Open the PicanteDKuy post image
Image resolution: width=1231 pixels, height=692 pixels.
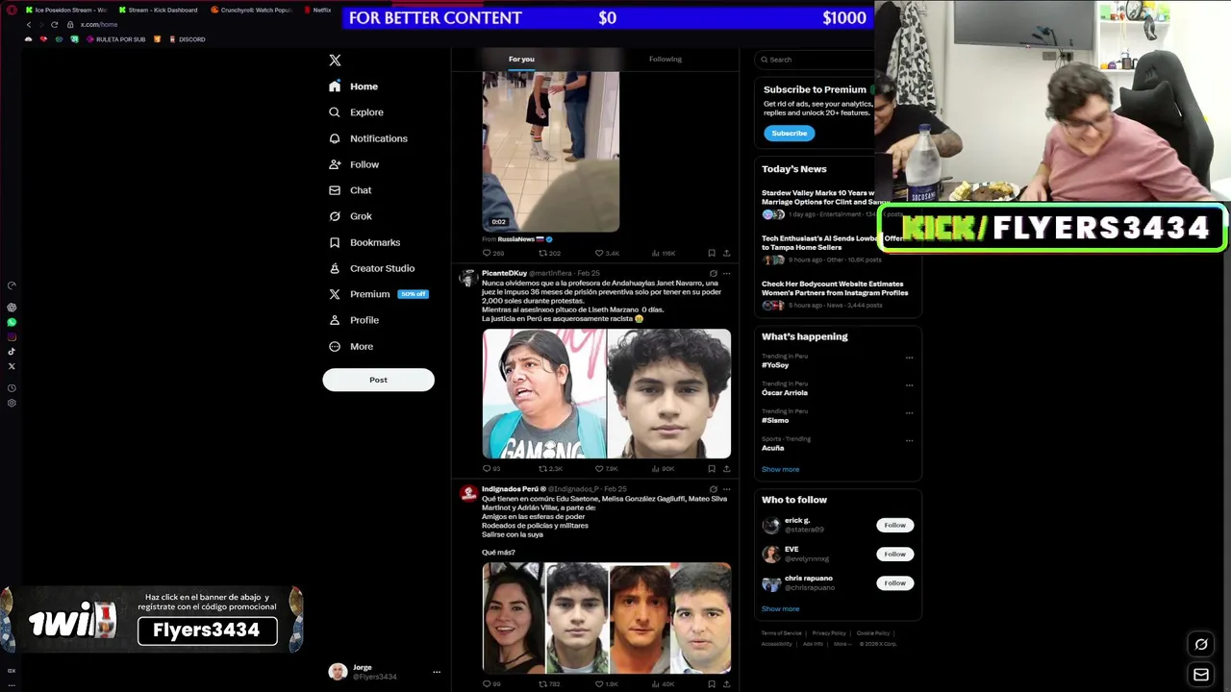(606, 393)
